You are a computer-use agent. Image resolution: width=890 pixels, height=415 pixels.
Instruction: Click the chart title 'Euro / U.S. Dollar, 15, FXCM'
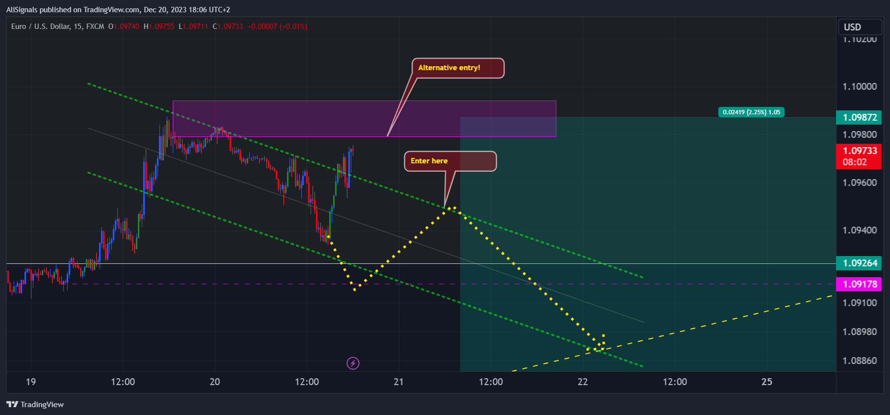click(x=57, y=26)
